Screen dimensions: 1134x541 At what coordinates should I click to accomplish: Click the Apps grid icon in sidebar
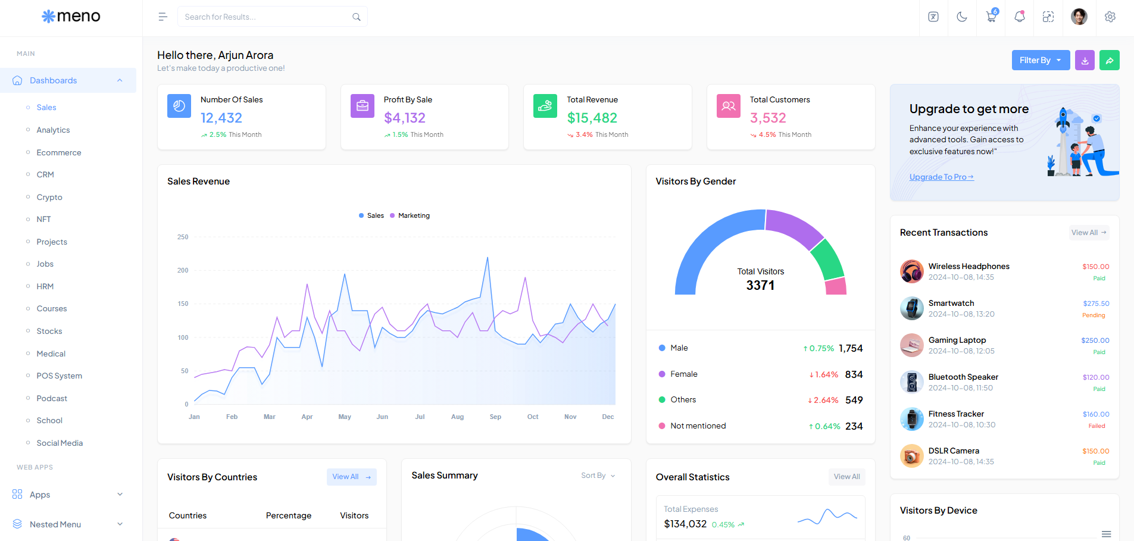click(17, 494)
